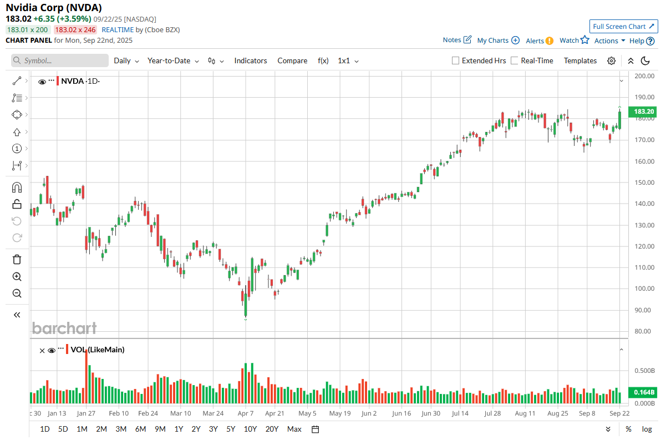Viewport: 671px width, 440px height.
Task: Expand the shapes tool options arrow
Action: coord(26,115)
